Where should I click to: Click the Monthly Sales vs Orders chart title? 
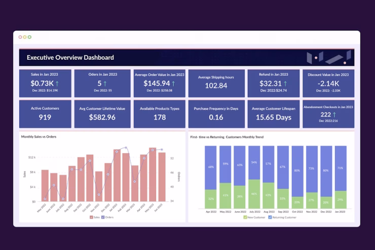tap(39, 137)
